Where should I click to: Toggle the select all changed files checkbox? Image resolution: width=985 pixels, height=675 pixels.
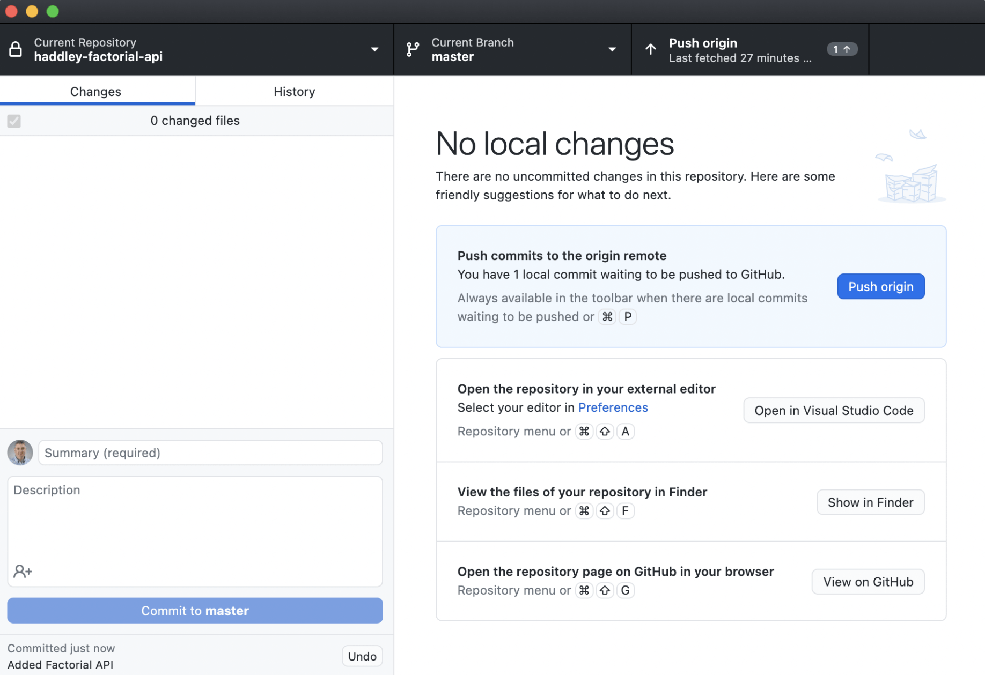(x=14, y=121)
